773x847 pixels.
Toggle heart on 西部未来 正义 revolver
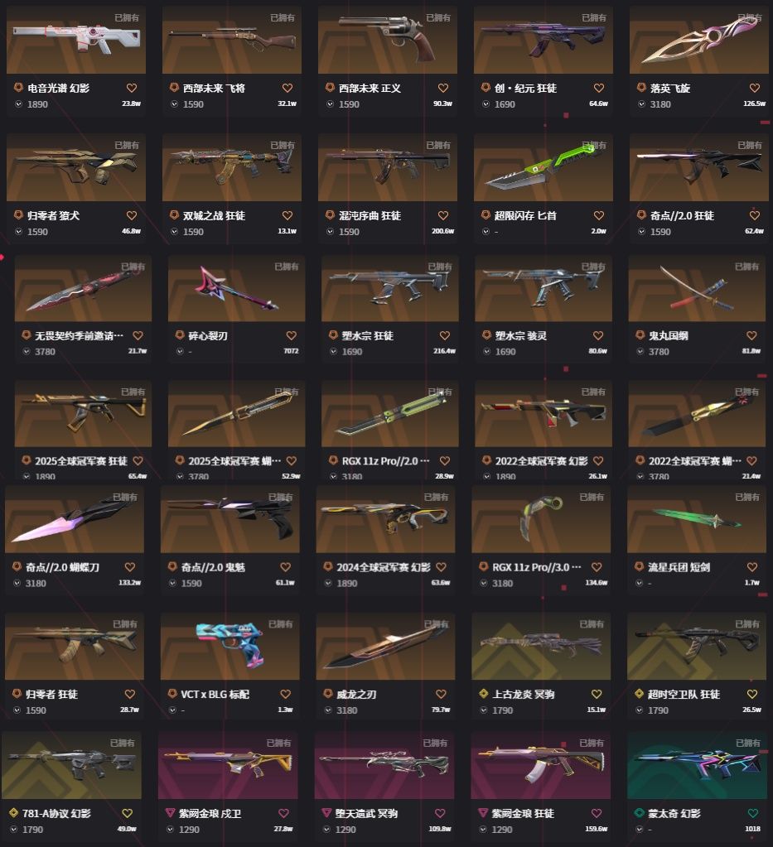(442, 88)
